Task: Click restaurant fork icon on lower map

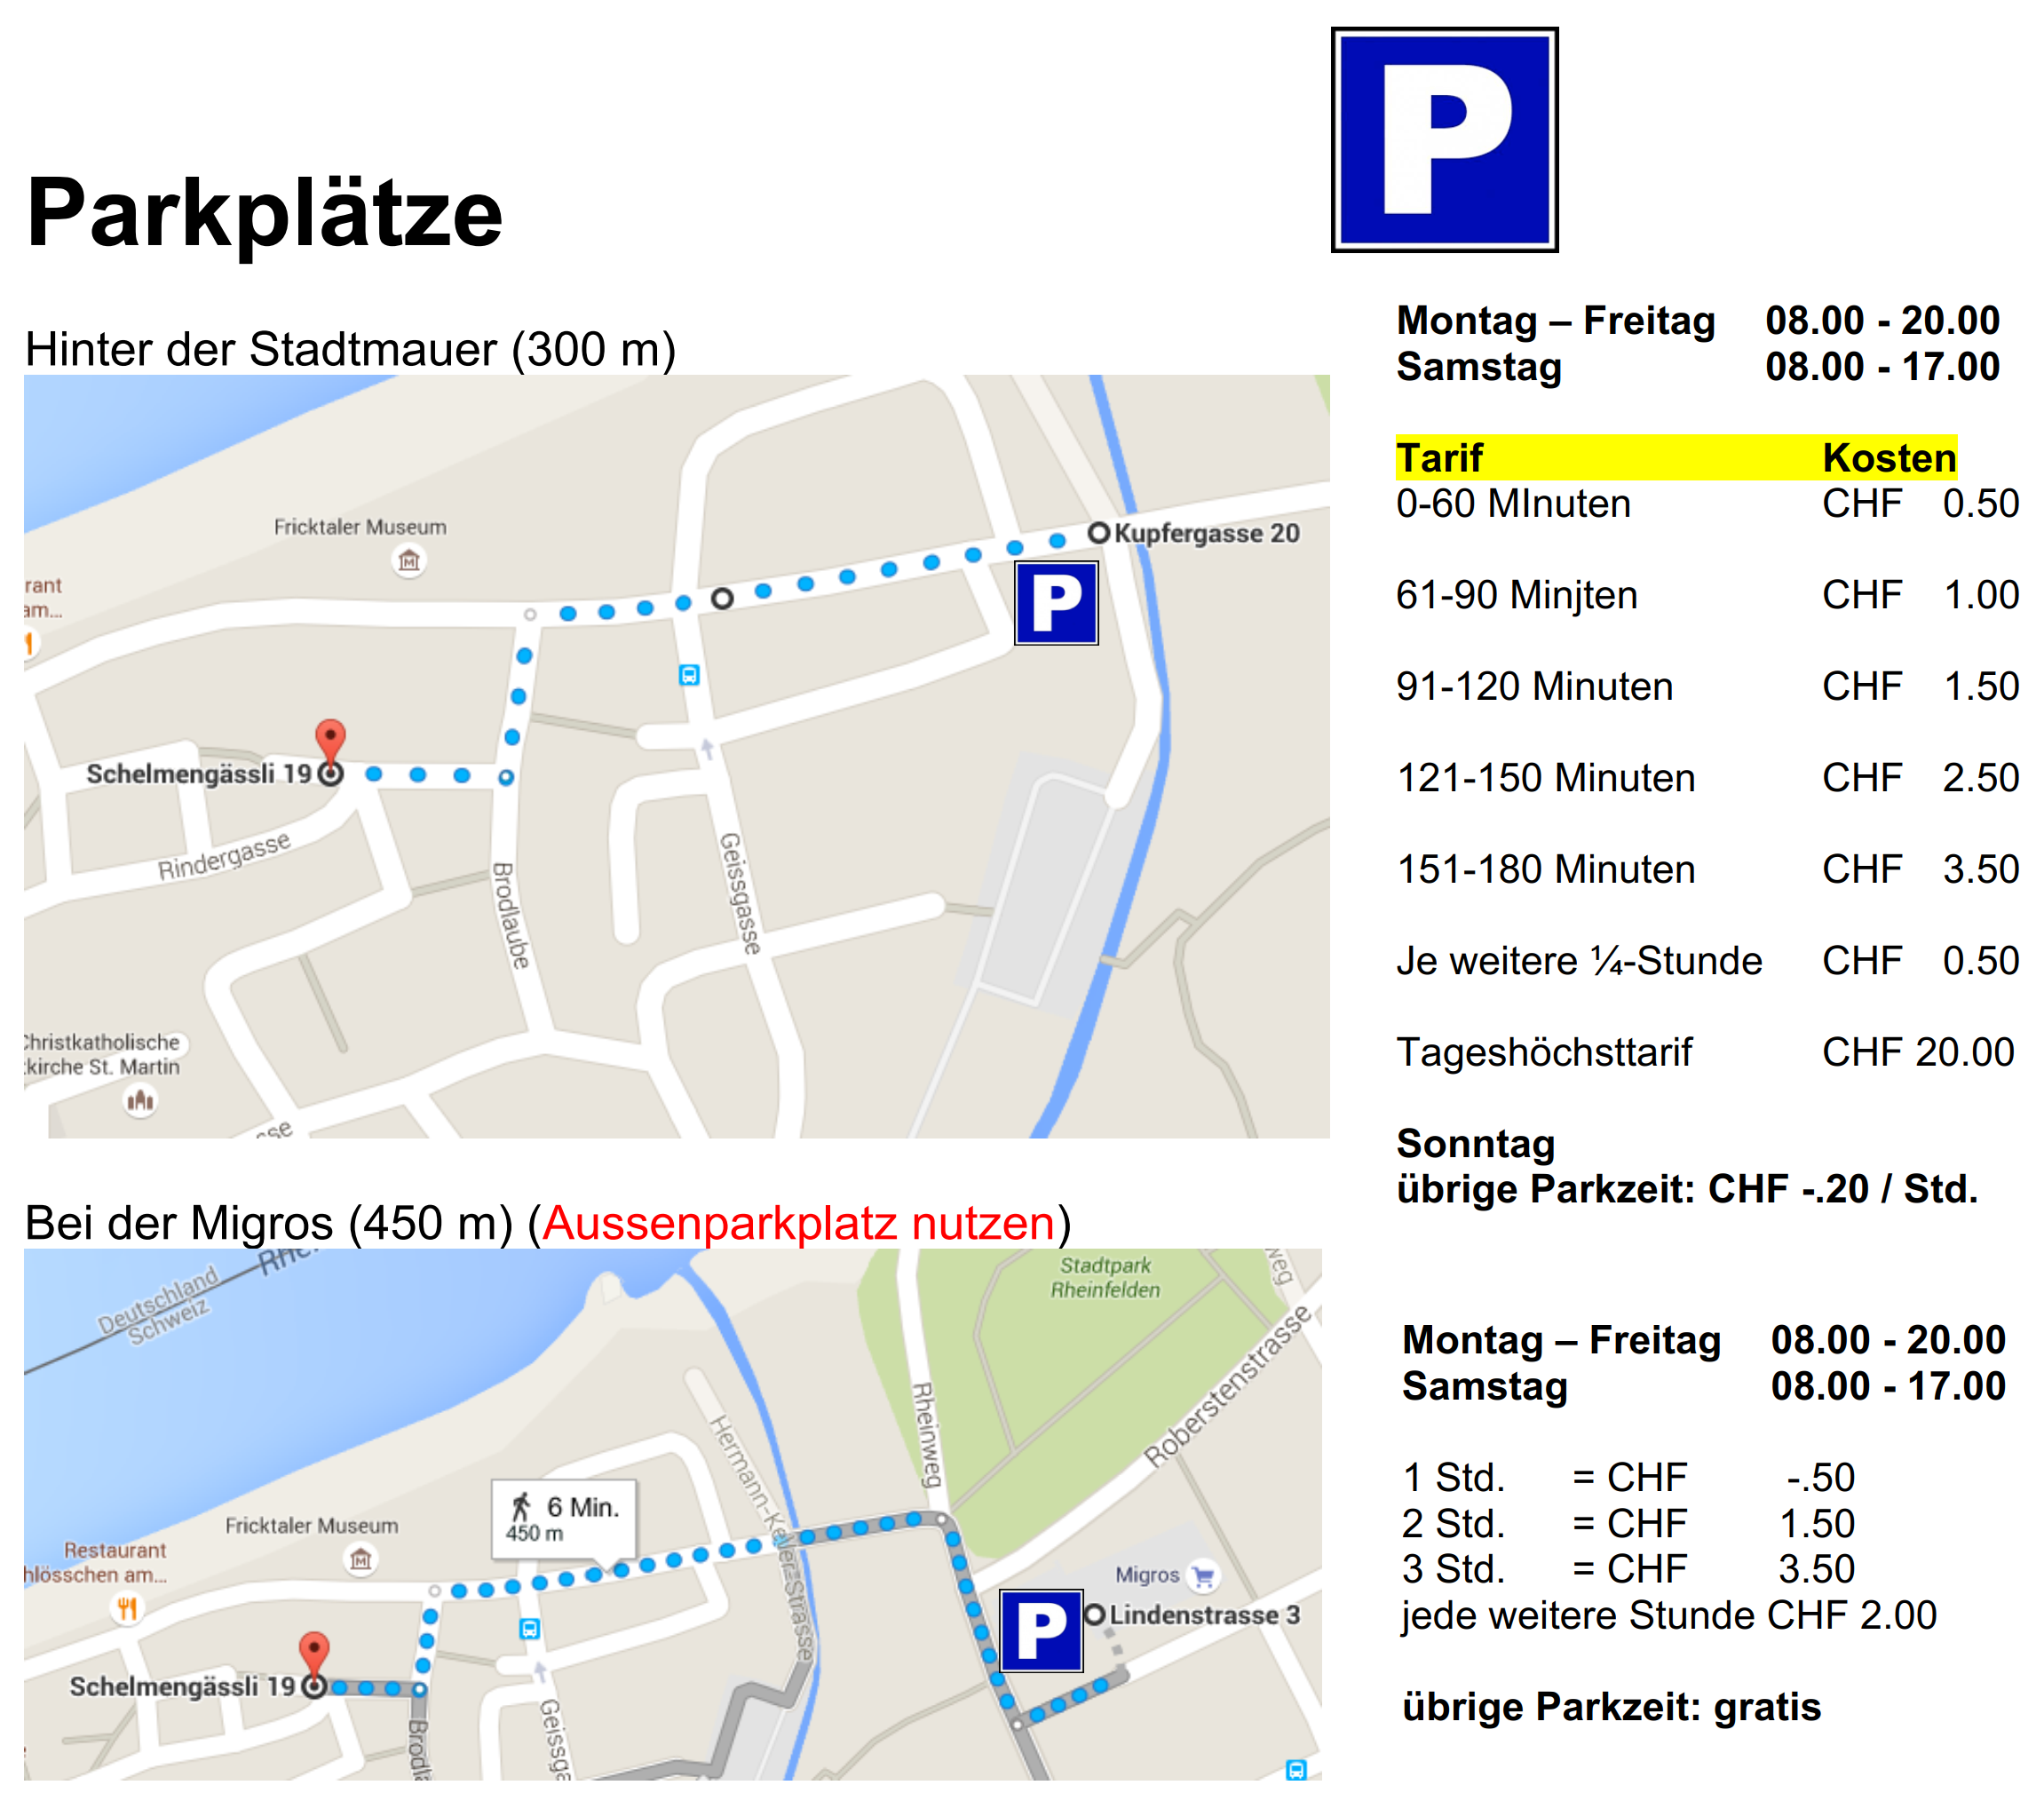Action: [127, 1609]
